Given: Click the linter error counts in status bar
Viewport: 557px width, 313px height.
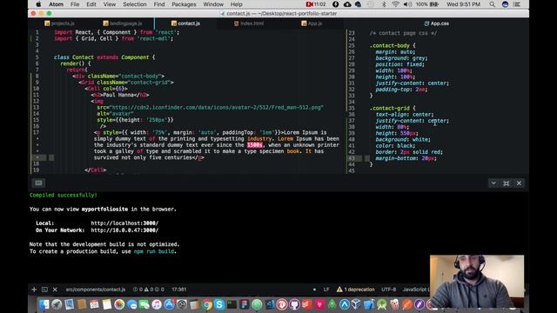Looking at the screenshot, I should click(x=149, y=290).
